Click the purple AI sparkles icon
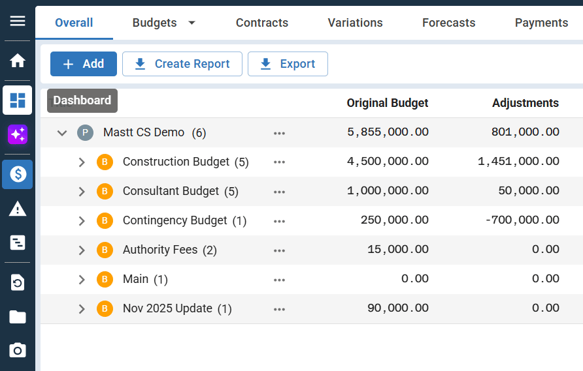 point(18,135)
